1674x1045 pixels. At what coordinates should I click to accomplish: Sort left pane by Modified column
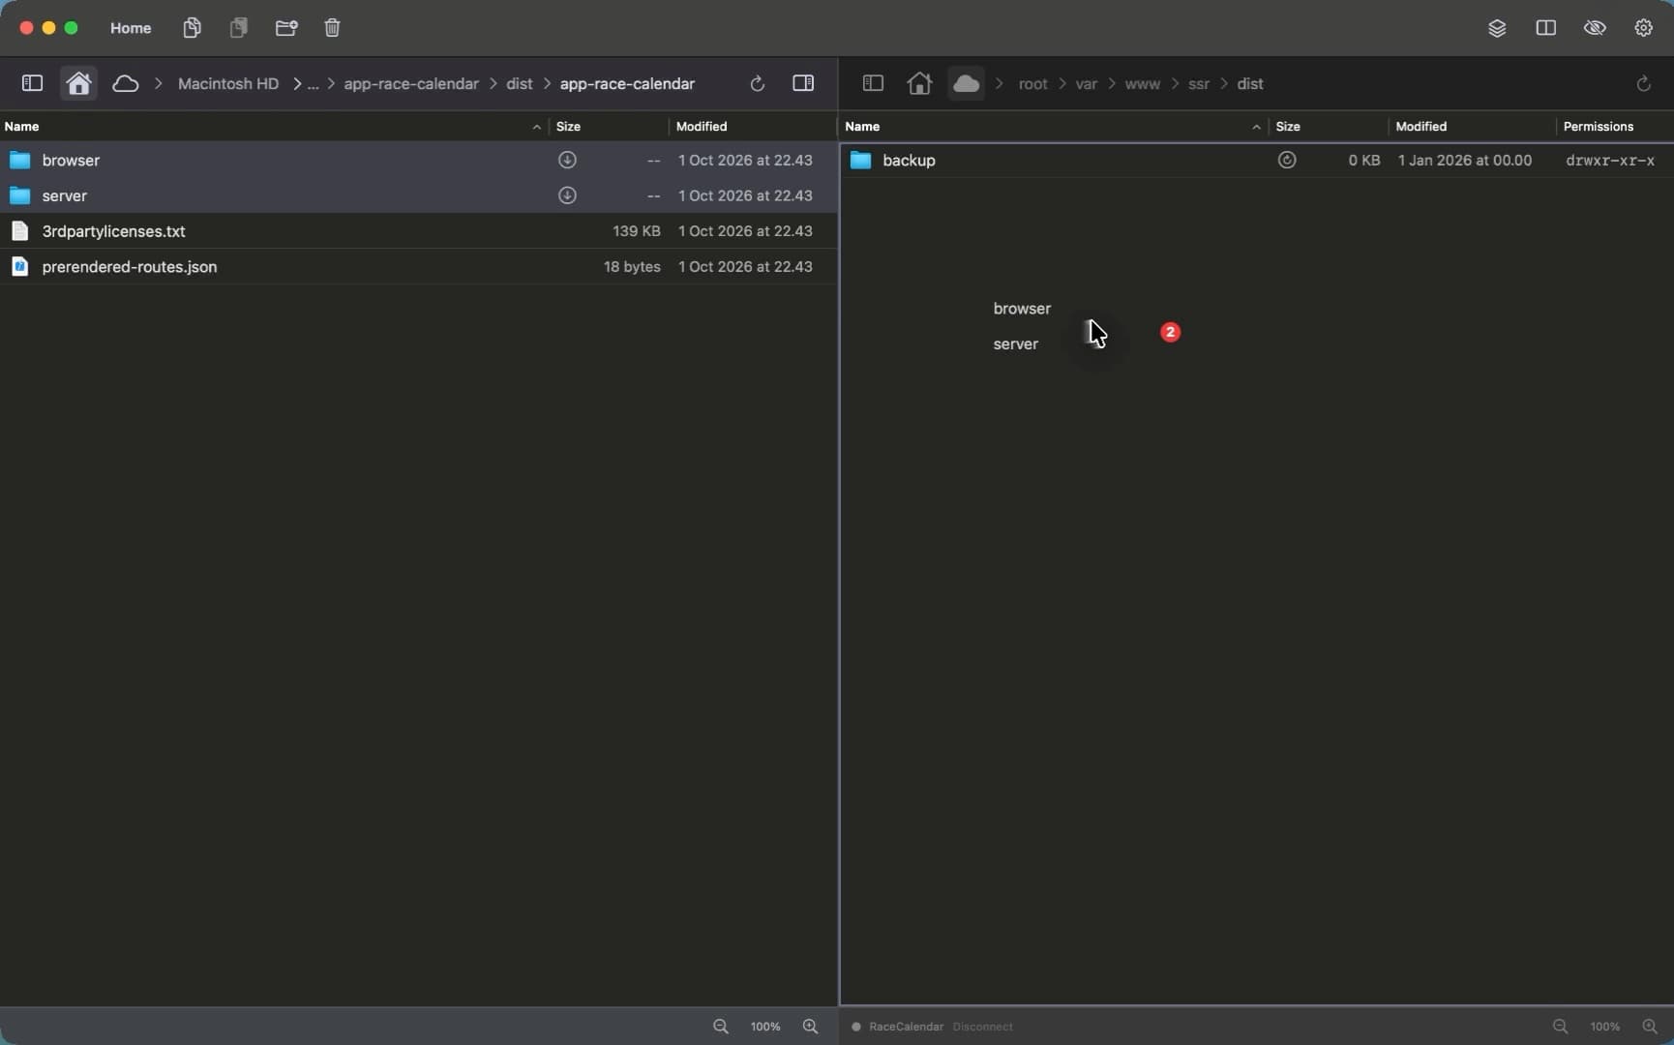point(752,127)
